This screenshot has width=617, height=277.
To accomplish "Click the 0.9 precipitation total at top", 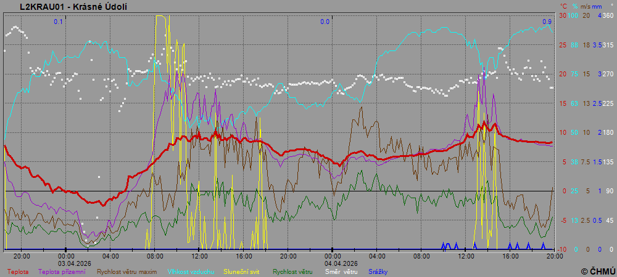I will [x=547, y=22].
